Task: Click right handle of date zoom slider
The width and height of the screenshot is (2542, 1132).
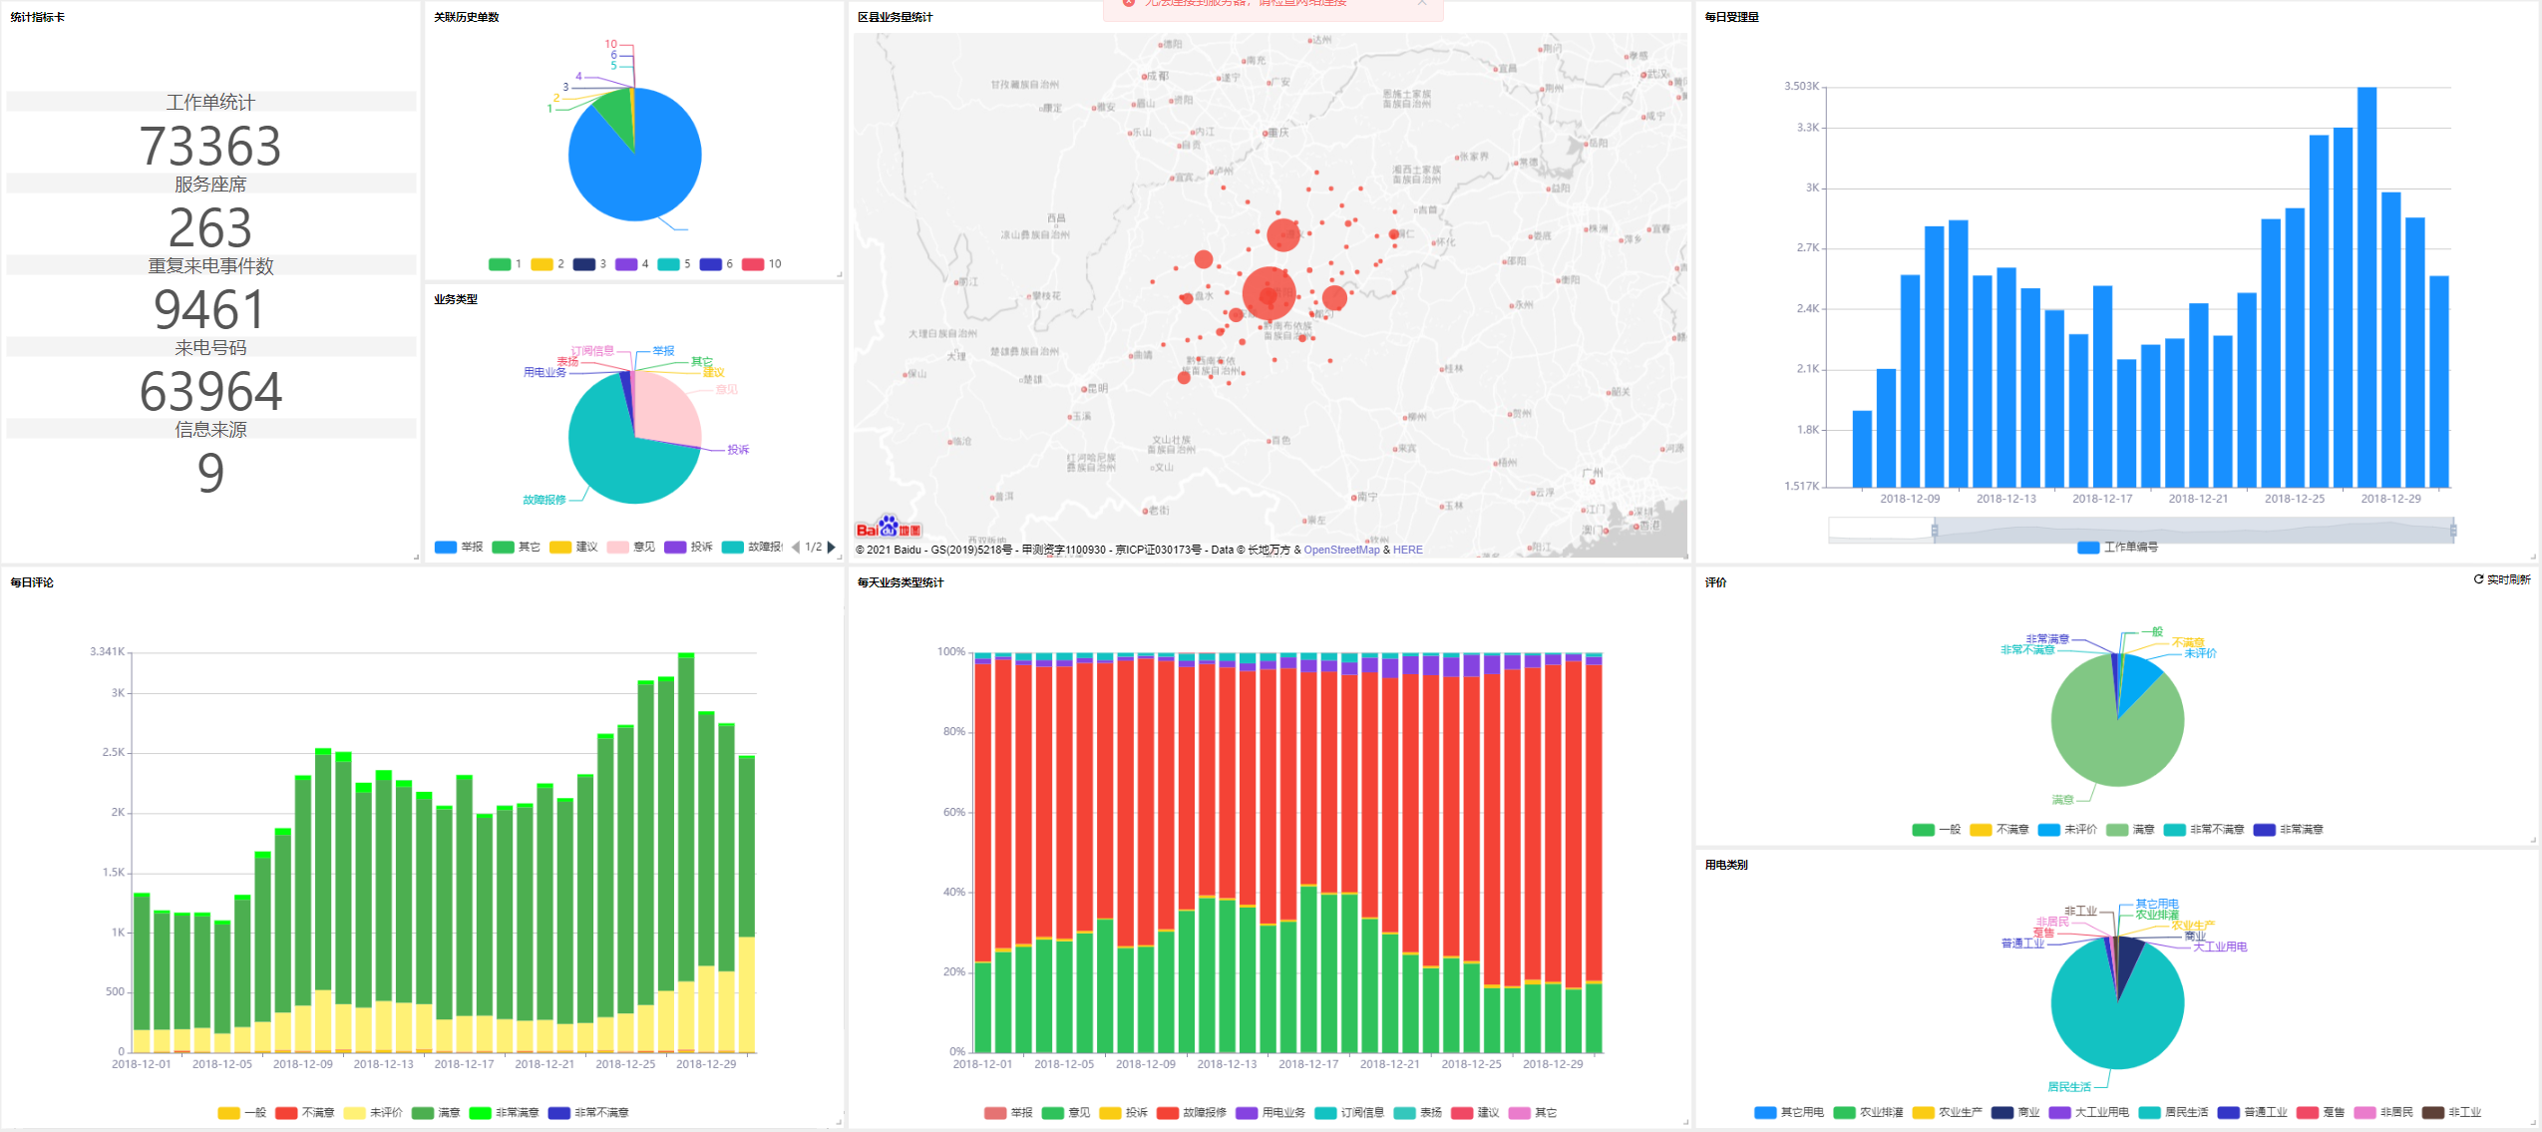Action: tap(2453, 531)
